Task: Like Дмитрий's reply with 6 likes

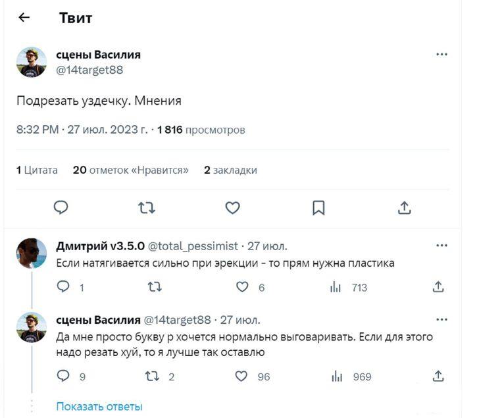Action: [x=242, y=287]
